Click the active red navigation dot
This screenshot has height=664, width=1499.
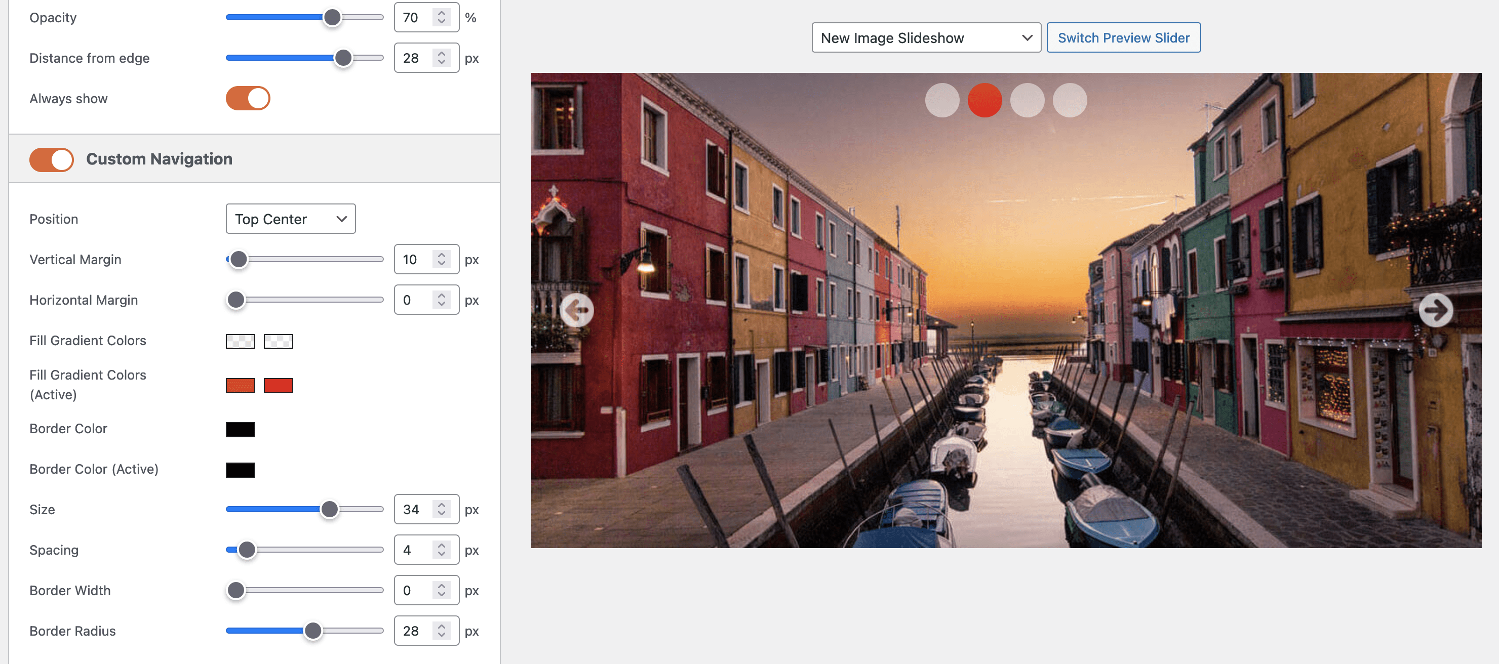pyautogui.click(x=984, y=100)
